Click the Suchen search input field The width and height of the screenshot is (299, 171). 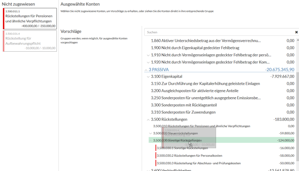pyautogui.click(x=219, y=32)
